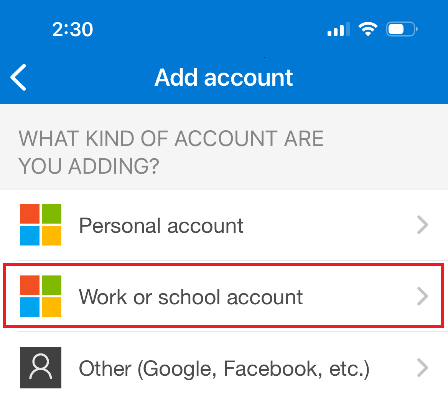Tap the Add account title text
The height and width of the screenshot is (403, 448).
click(224, 78)
